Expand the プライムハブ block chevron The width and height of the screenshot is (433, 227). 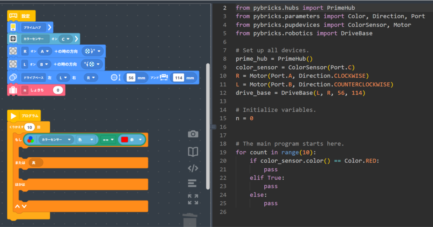pyautogui.click(x=49, y=27)
